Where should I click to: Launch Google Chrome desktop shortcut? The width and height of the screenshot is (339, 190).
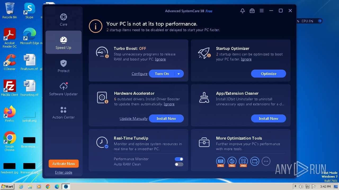point(10,141)
